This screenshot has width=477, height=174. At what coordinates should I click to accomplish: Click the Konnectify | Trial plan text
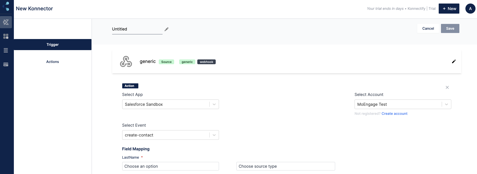click(x=422, y=9)
